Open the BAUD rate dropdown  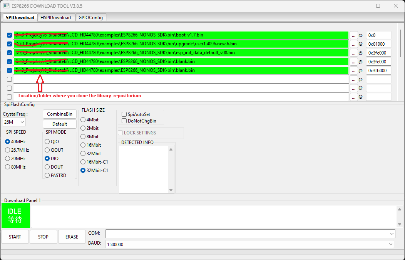[x=250, y=244]
